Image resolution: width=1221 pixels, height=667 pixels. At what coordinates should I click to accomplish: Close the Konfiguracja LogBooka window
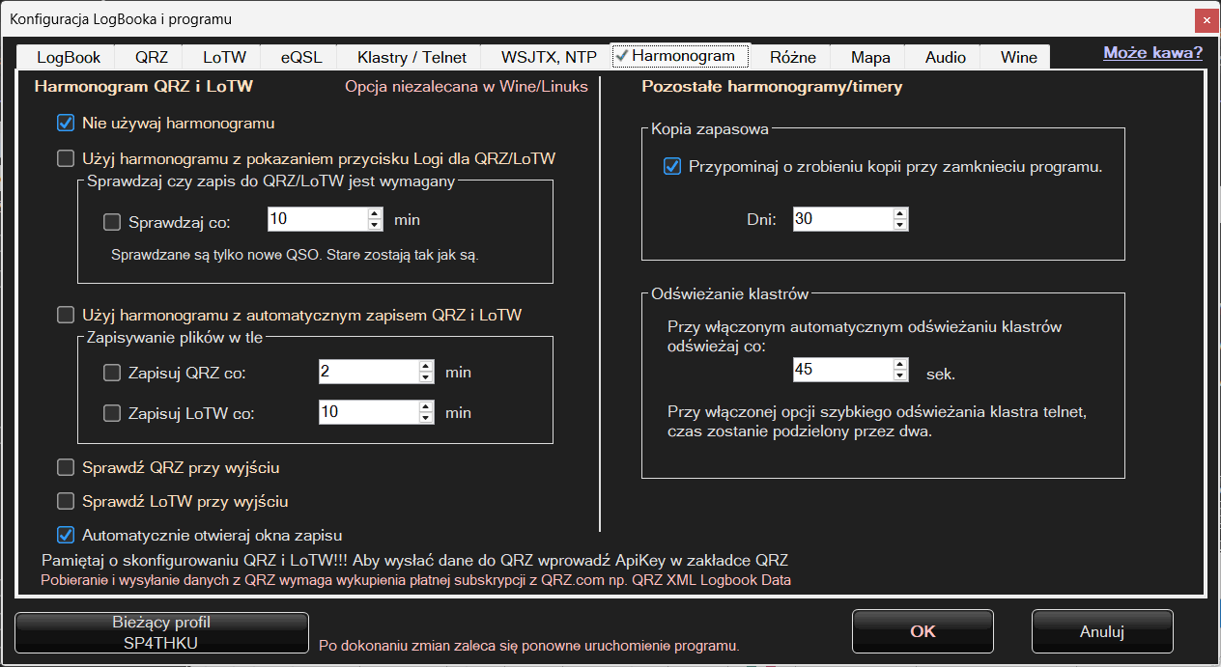click(x=1205, y=19)
